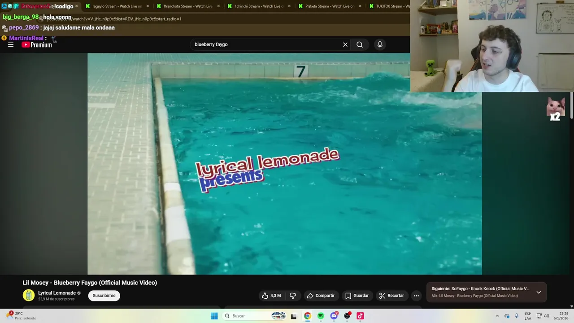Screen dimensions: 574x323
Task: Click the video title Lil Mosey - Blueberry Faygo
Action: click(90, 283)
